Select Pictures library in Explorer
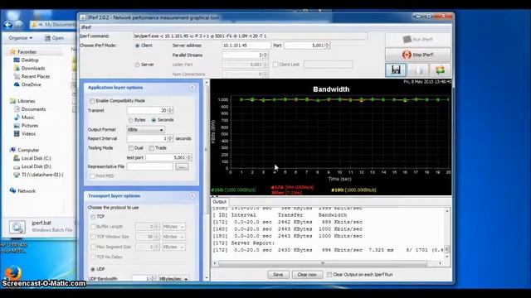531x298 pixels. click(30, 126)
